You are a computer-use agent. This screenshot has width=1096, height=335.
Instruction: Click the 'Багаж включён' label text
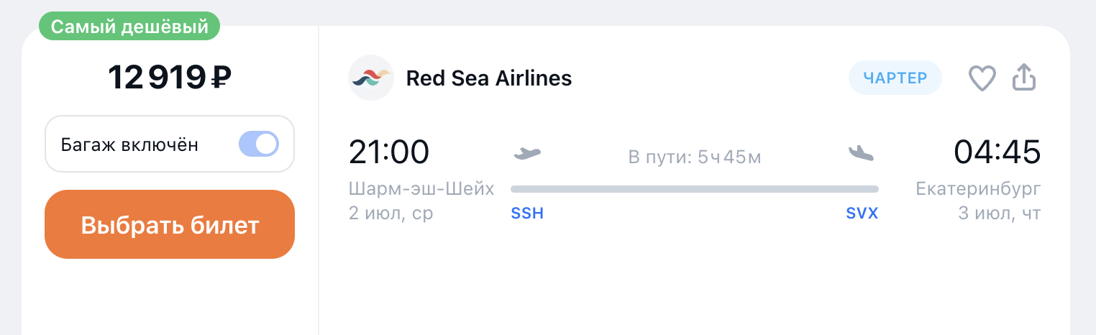(x=129, y=144)
